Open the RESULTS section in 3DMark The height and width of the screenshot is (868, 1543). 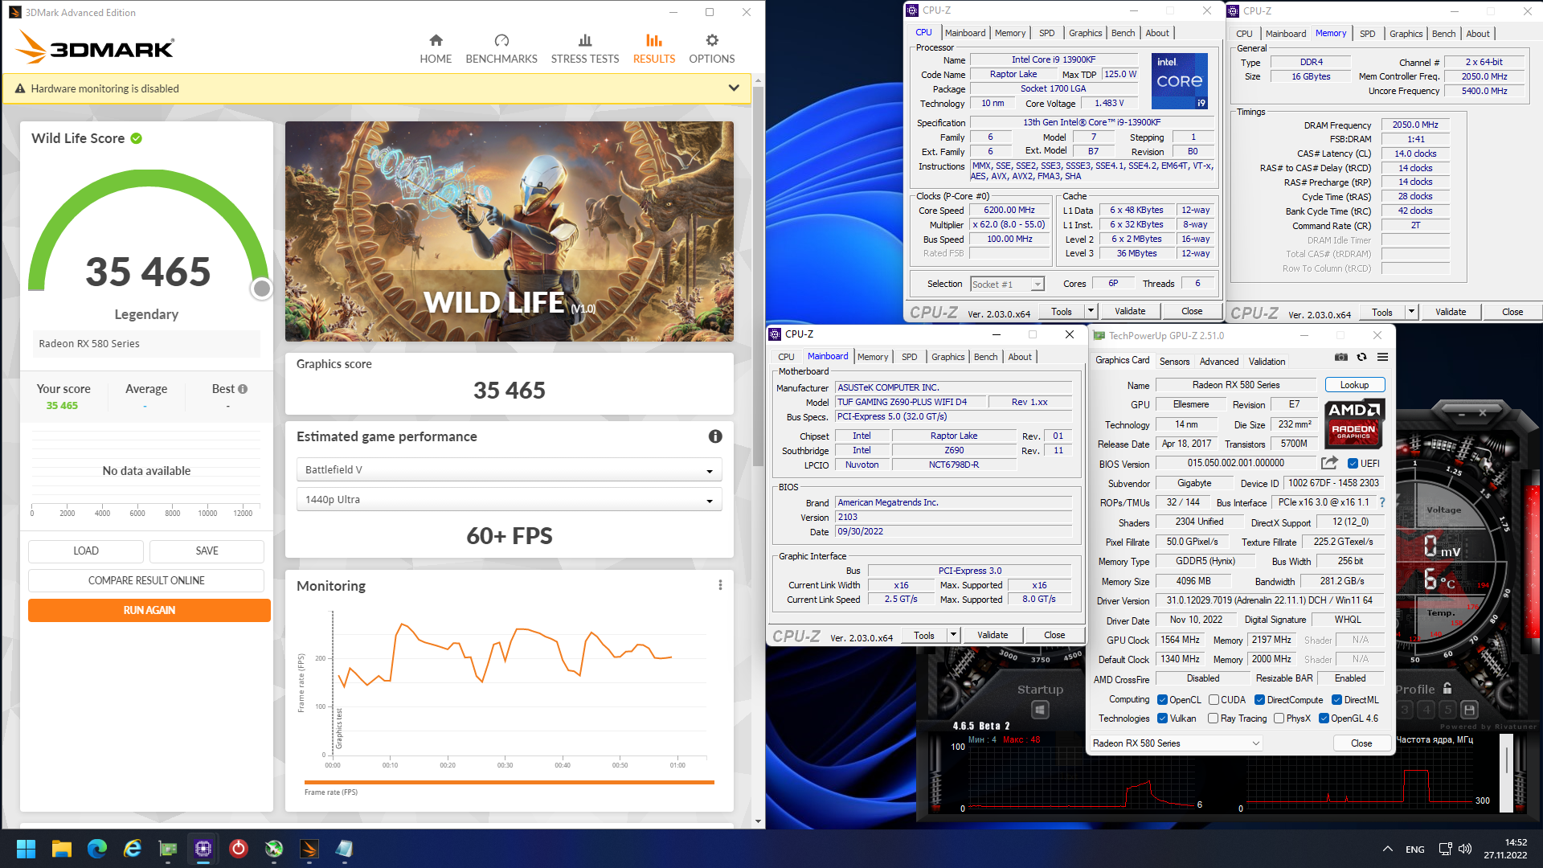[654, 48]
